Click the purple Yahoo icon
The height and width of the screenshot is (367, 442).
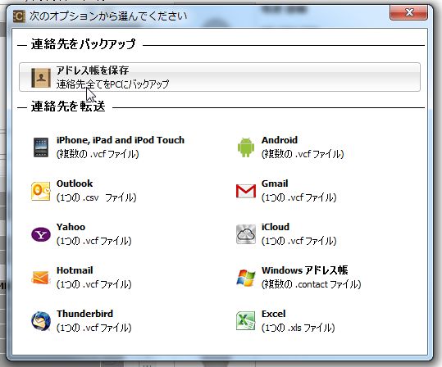[x=41, y=234]
